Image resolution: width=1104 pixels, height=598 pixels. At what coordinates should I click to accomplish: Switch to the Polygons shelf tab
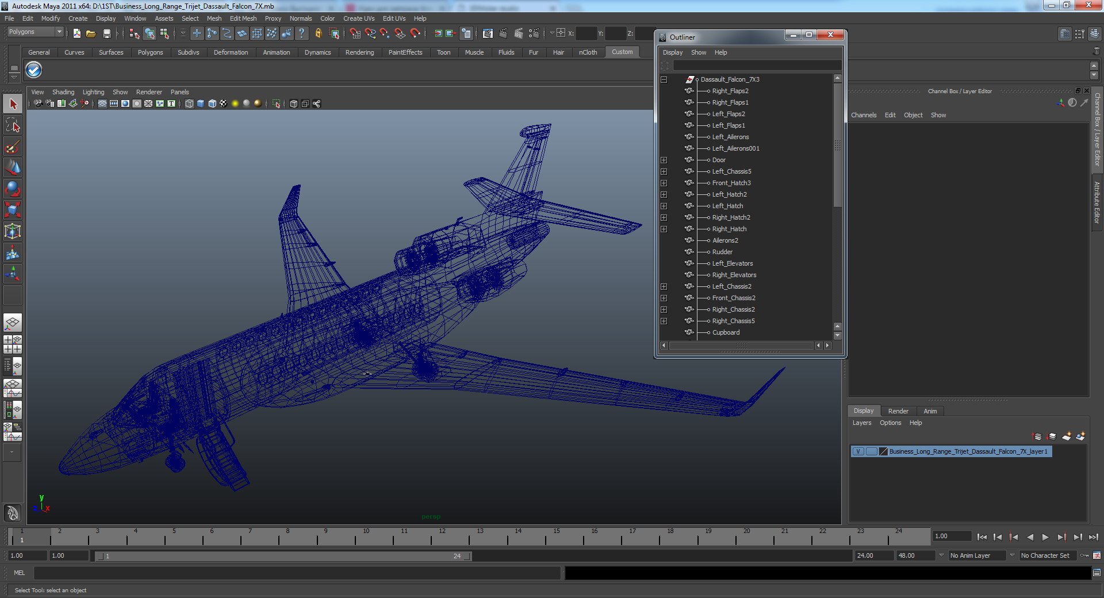[150, 52]
